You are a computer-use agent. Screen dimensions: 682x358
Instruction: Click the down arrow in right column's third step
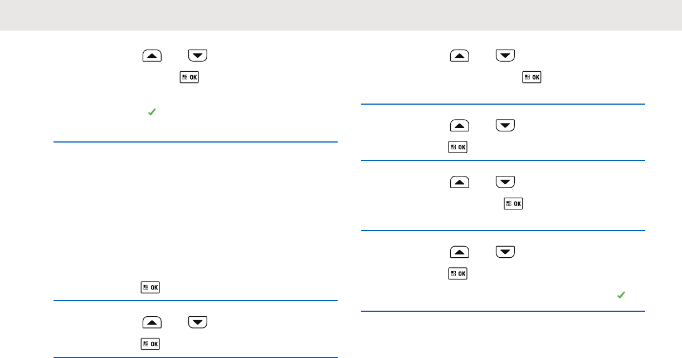(505, 183)
